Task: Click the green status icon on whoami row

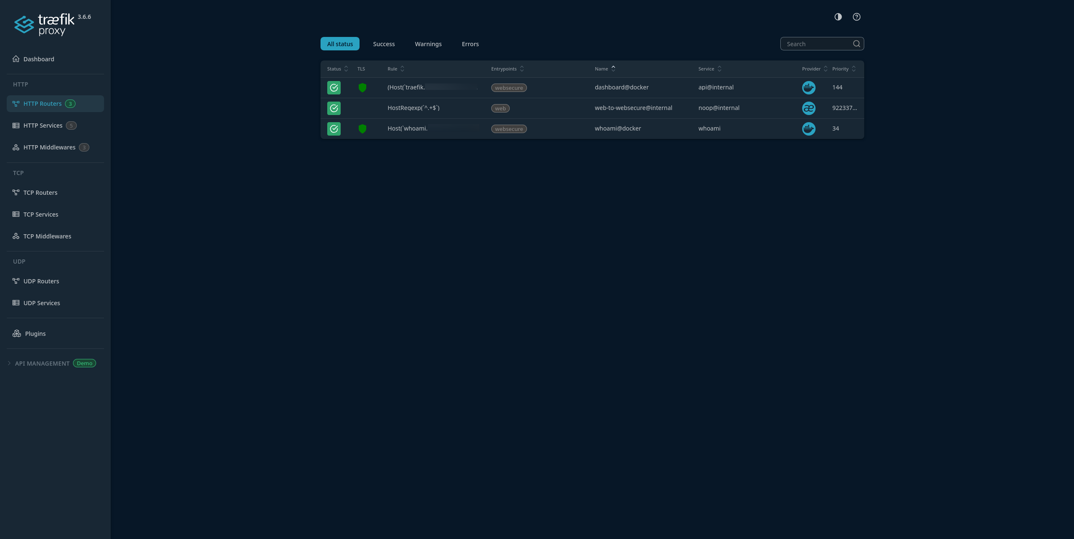Action: (x=334, y=129)
